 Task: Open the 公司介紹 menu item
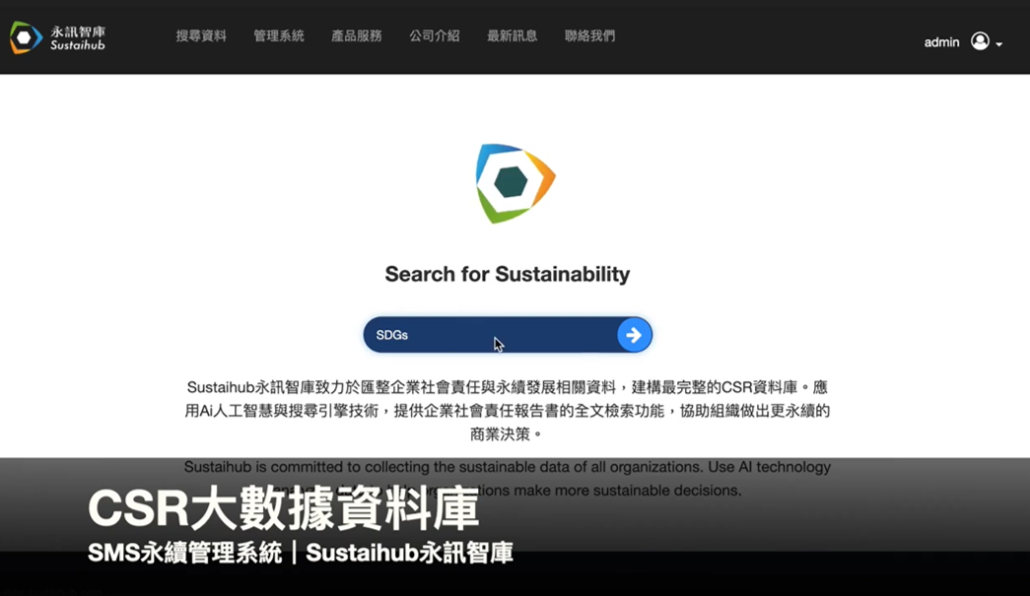[435, 36]
